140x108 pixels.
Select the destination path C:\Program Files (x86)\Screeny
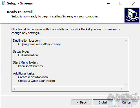click(39, 44)
